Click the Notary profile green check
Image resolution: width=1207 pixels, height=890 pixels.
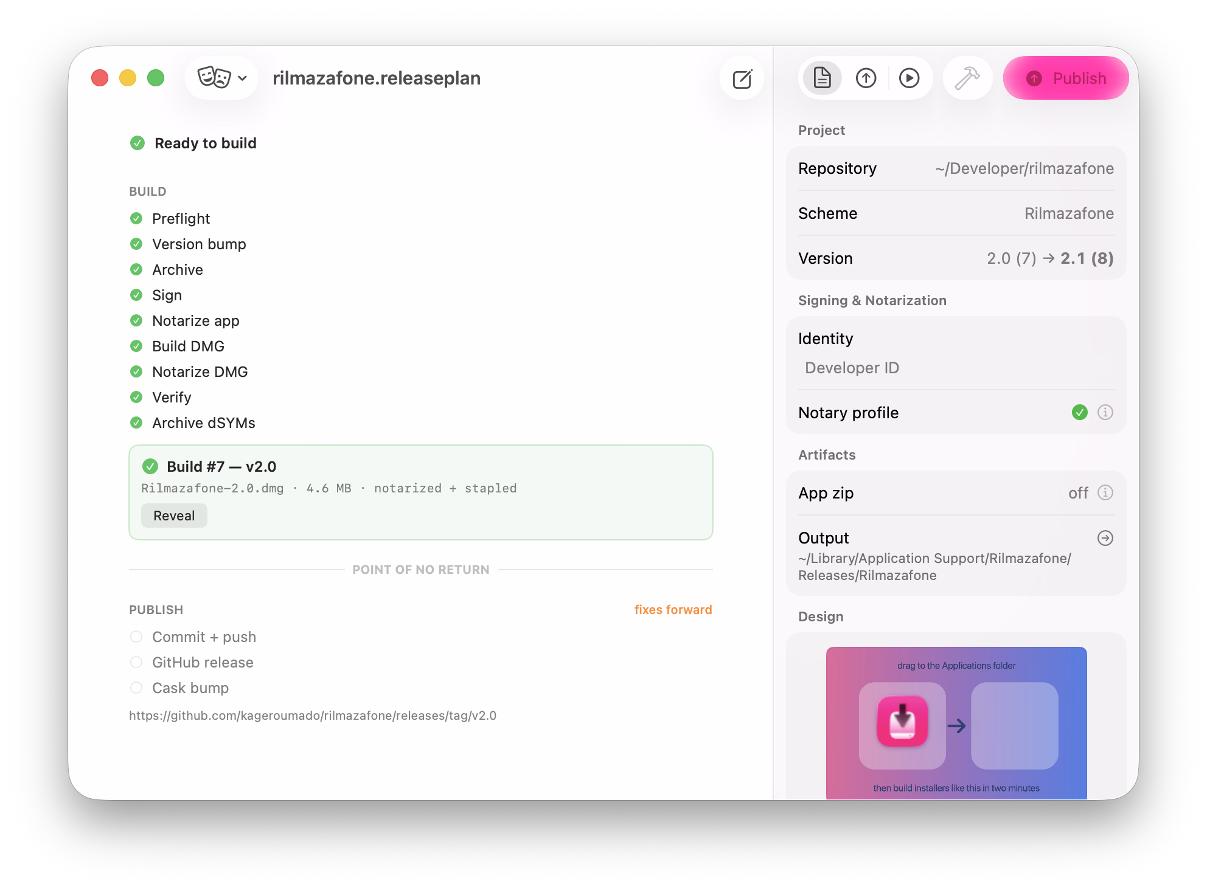[x=1080, y=412]
